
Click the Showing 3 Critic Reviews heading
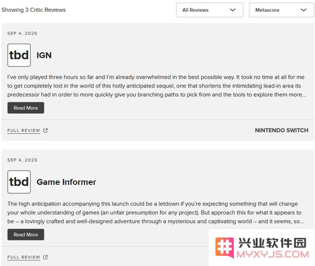tap(33, 10)
